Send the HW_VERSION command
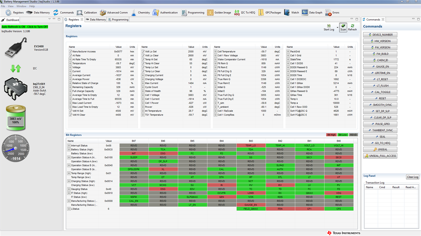The image size is (421, 236). pyautogui.click(x=380, y=41)
